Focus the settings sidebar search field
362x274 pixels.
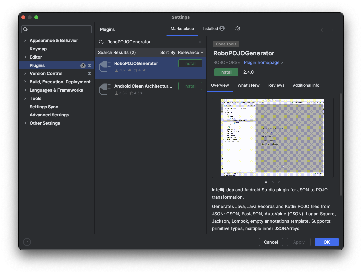click(56, 29)
